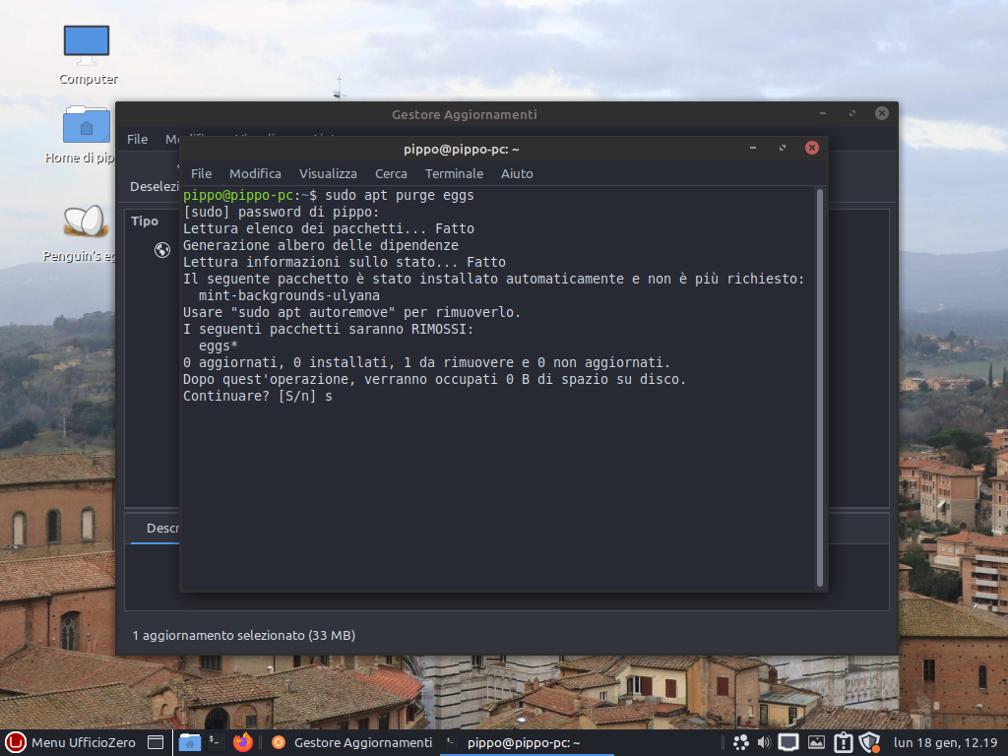Open the Terminale menu
This screenshot has width=1008, height=756.
[454, 173]
